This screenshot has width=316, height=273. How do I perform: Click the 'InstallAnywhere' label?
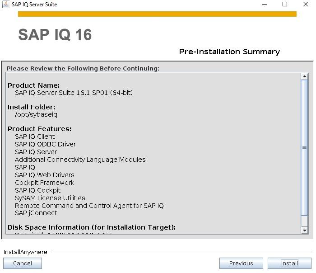tap(25, 252)
